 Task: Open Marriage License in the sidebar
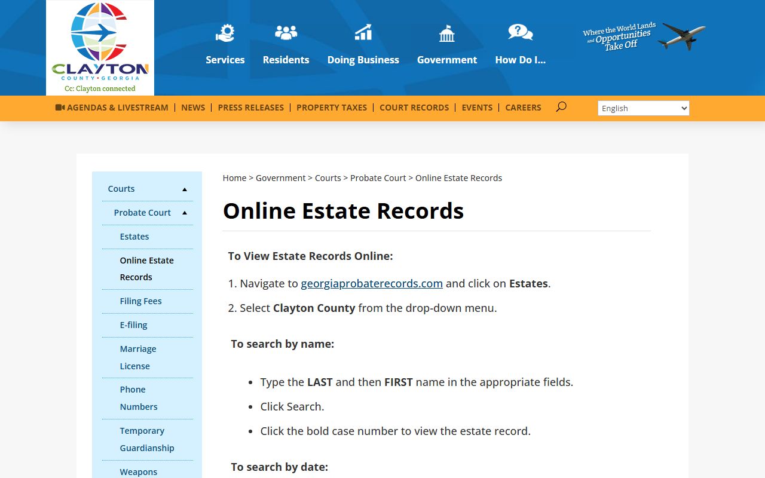[x=138, y=357]
